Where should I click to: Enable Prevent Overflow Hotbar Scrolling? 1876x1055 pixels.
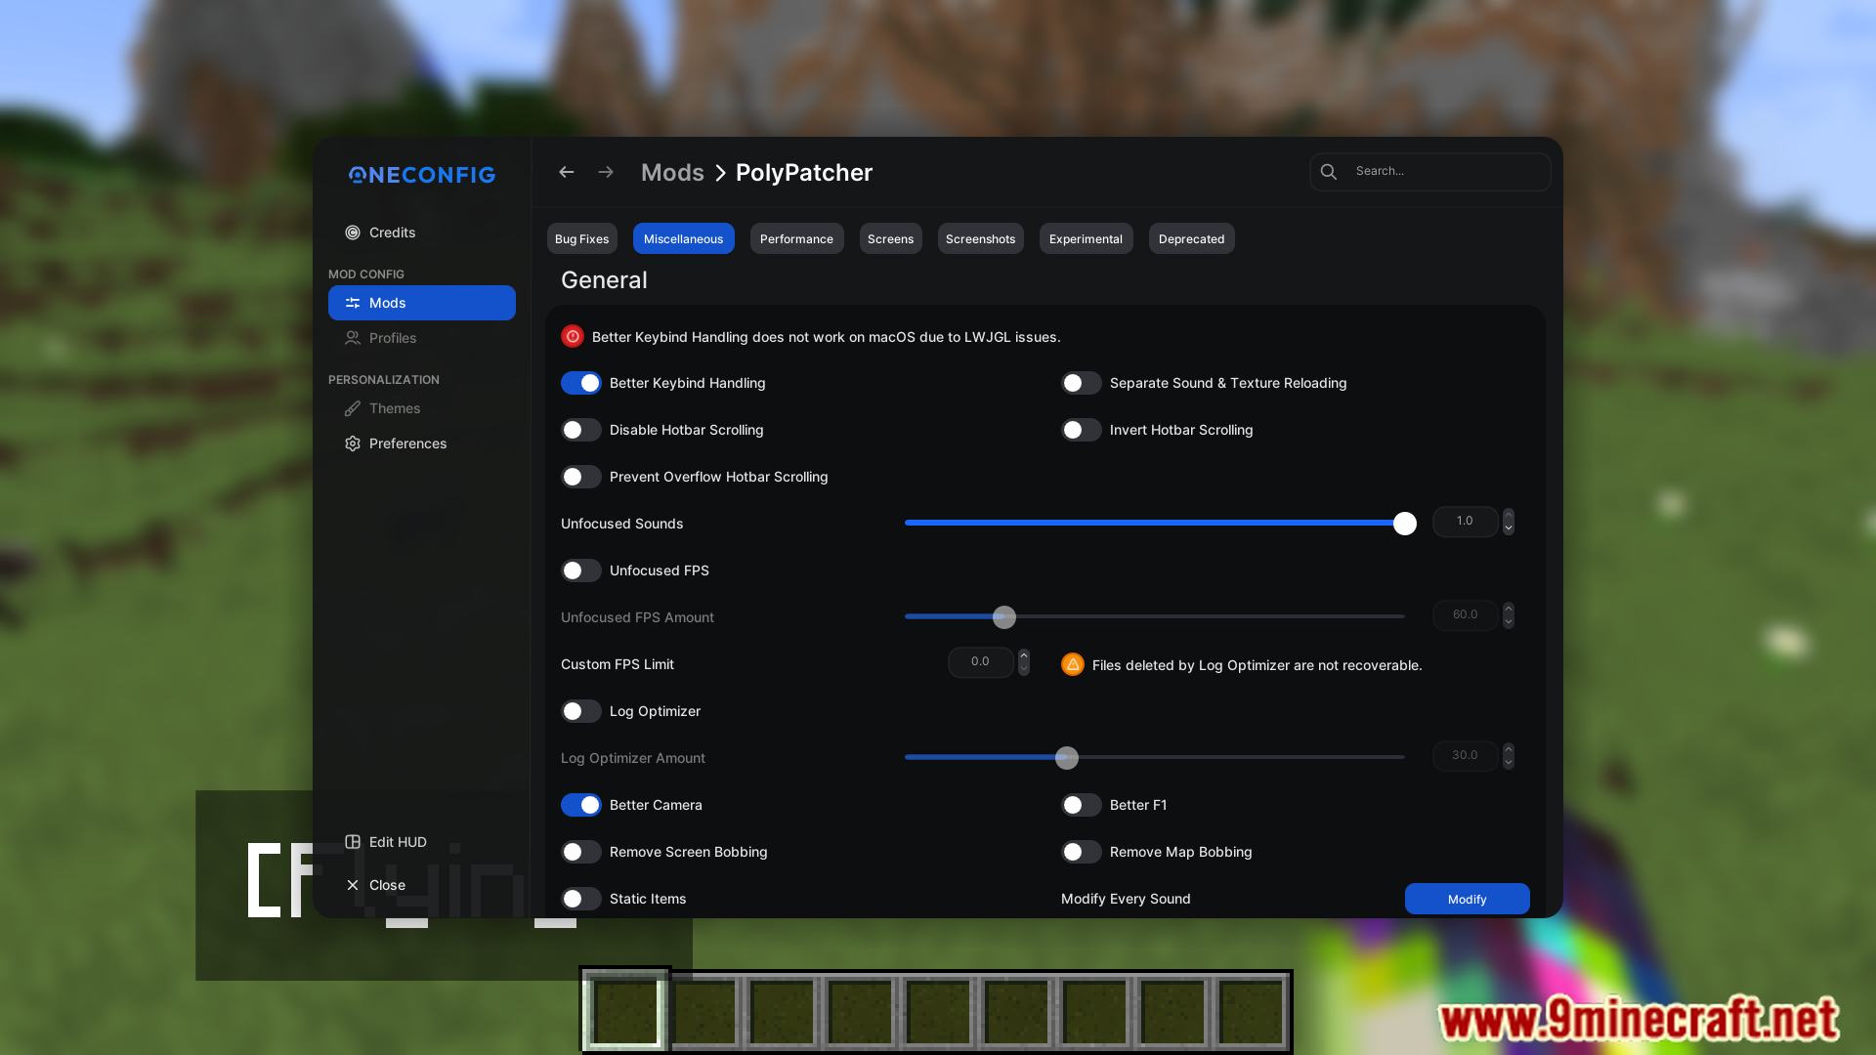[x=581, y=477]
